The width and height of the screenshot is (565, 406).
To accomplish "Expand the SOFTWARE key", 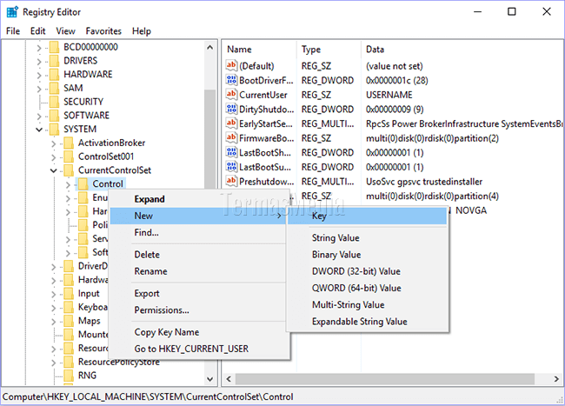I will tap(39, 116).
